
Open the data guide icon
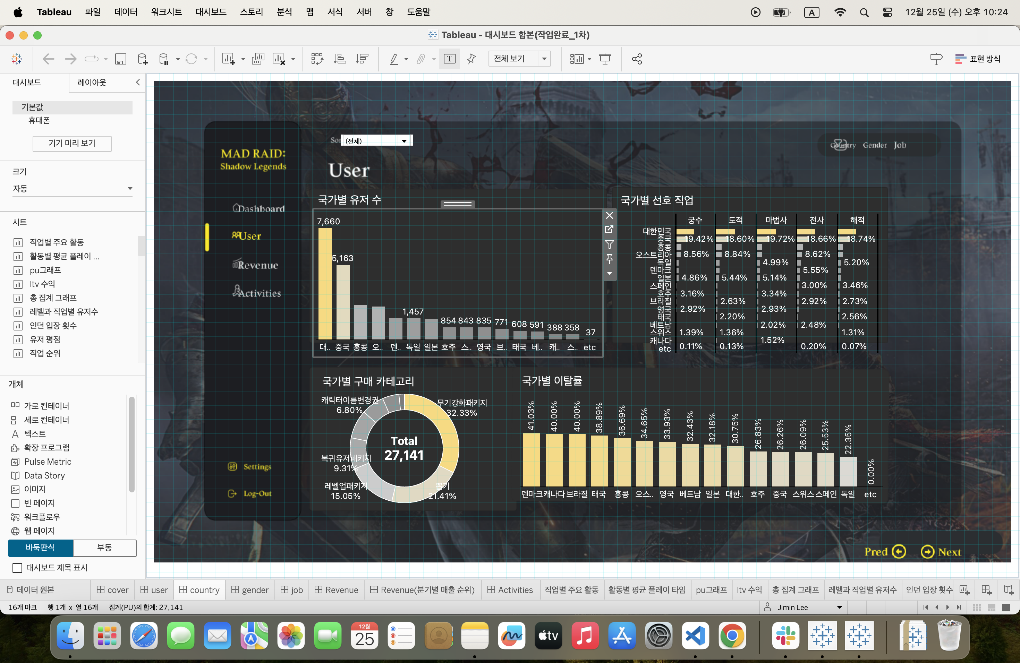click(x=936, y=59)
